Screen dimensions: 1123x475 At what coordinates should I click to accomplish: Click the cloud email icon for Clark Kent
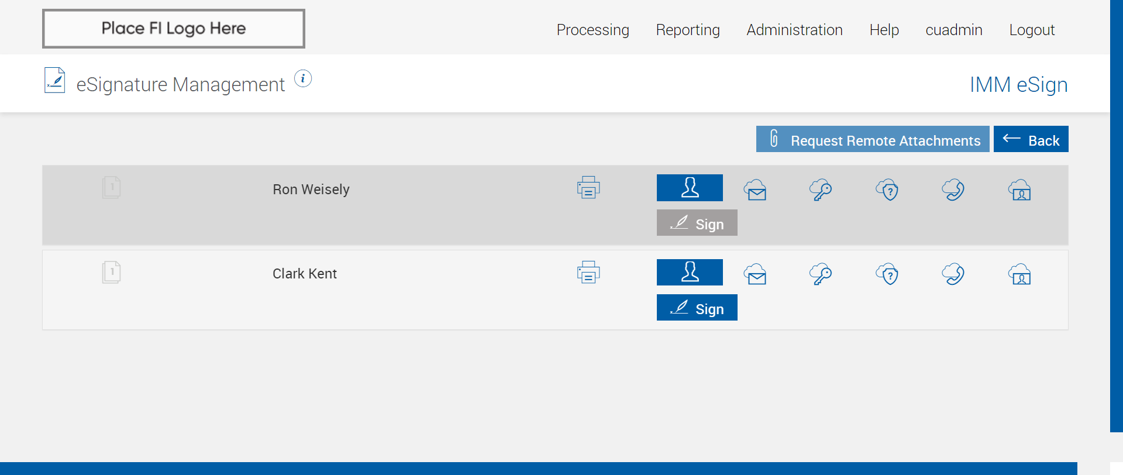pos(755,274)
